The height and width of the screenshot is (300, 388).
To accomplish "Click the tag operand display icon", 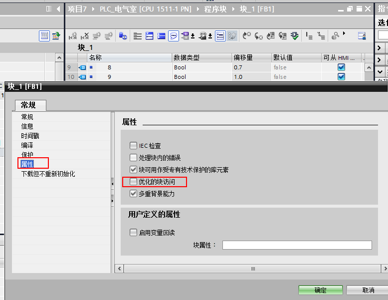I will tap(185, 36).
